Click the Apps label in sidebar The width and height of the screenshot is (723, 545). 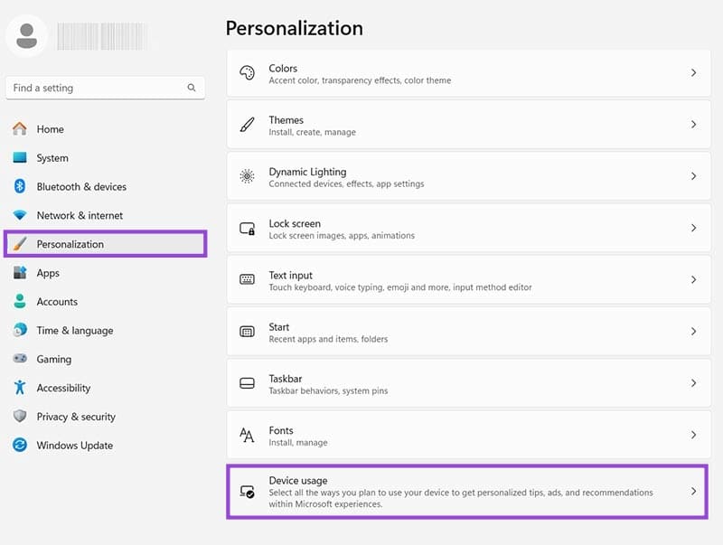click(x=48, y=273)
